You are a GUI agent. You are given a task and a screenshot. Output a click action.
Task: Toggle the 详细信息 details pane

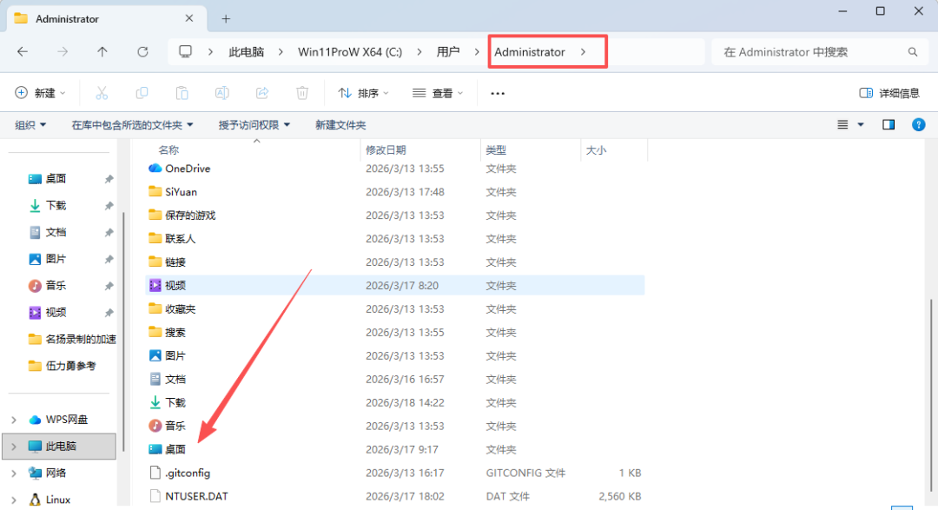889,93
